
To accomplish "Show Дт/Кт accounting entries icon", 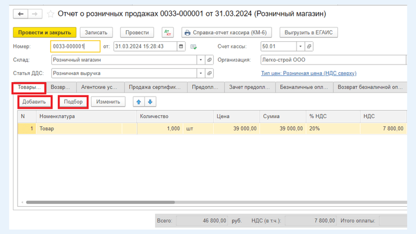I will tap(168, 33).
